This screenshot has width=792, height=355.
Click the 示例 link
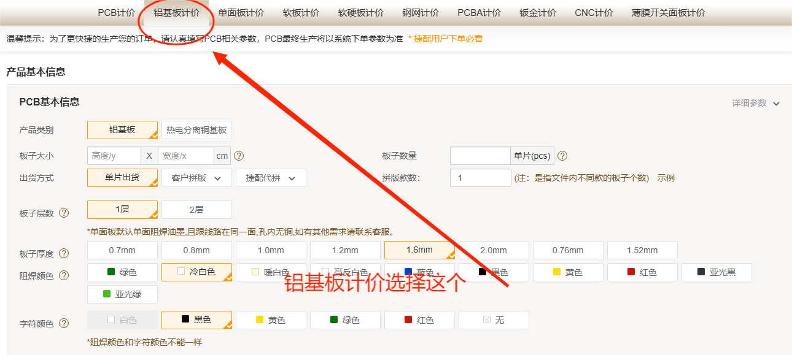point(666,178)
